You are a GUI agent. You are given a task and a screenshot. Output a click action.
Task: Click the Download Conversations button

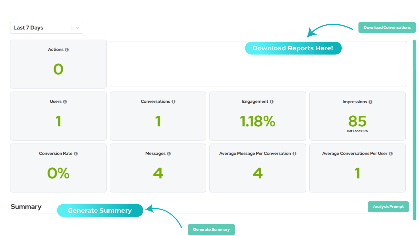coord(387,27)
